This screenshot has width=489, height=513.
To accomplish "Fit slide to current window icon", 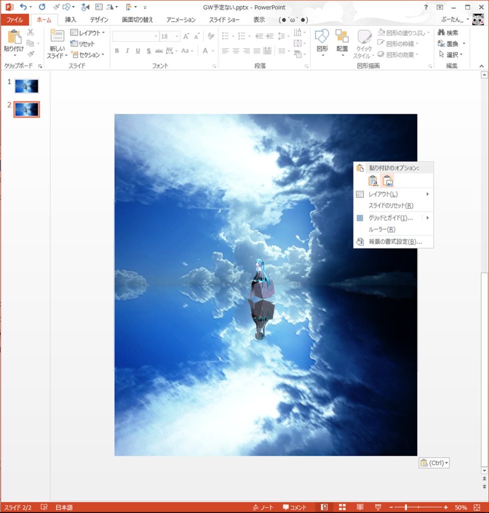I will pos(477,507).
